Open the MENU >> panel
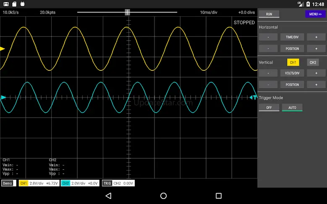327x204 pixels. tap(315, 14)
